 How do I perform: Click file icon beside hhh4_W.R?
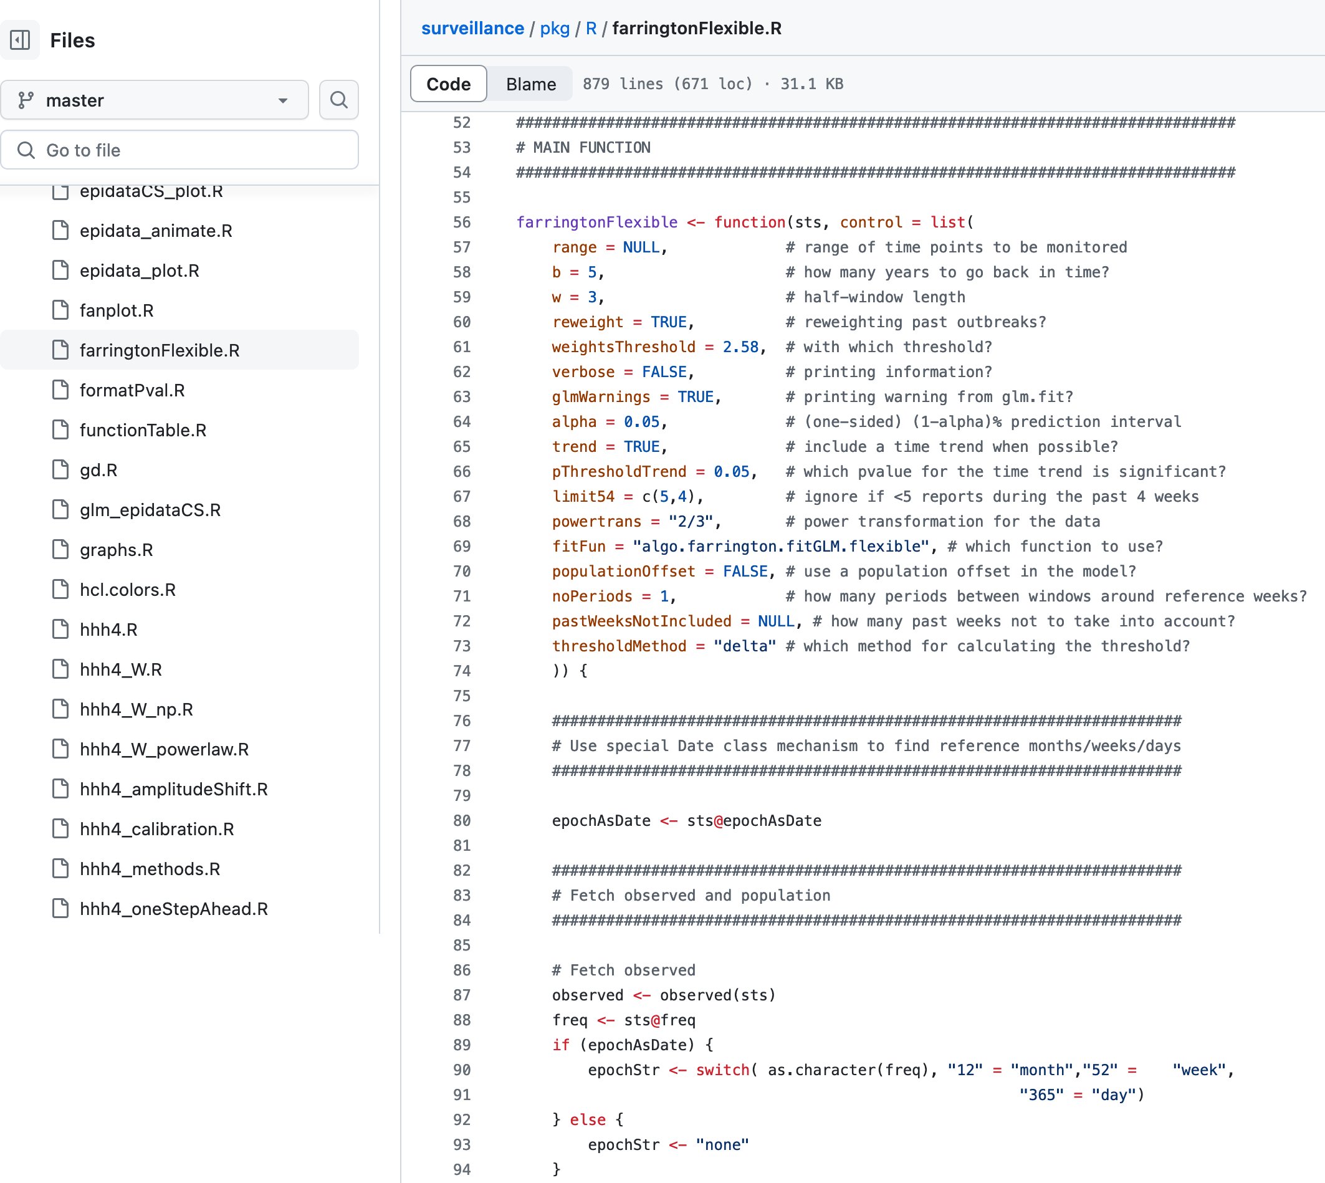[x=60, y=669]
